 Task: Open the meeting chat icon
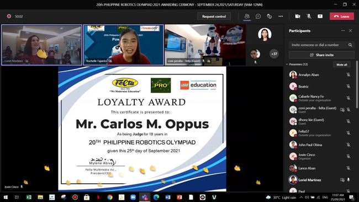[258, 16]
